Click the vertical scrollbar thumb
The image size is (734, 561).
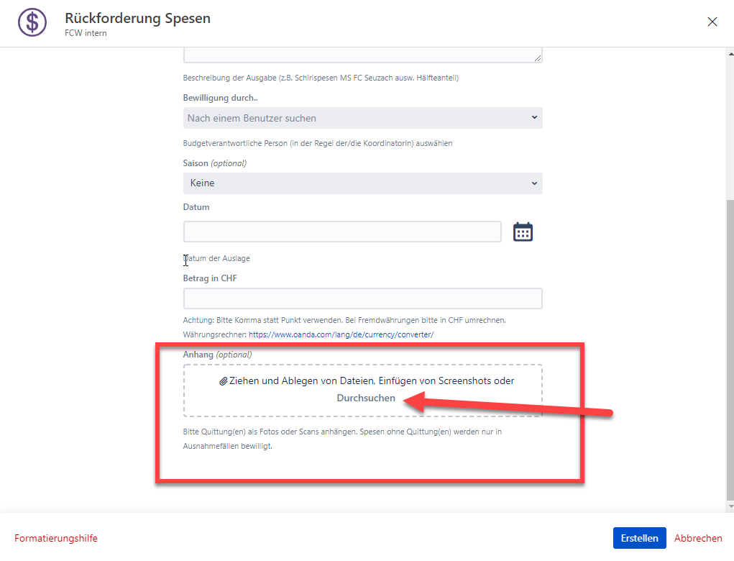730,345
